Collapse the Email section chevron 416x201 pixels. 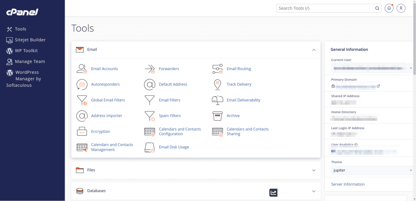[314, 49]
